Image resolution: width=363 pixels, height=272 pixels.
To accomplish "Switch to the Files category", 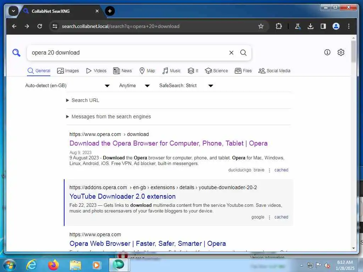I will (243, 71).
